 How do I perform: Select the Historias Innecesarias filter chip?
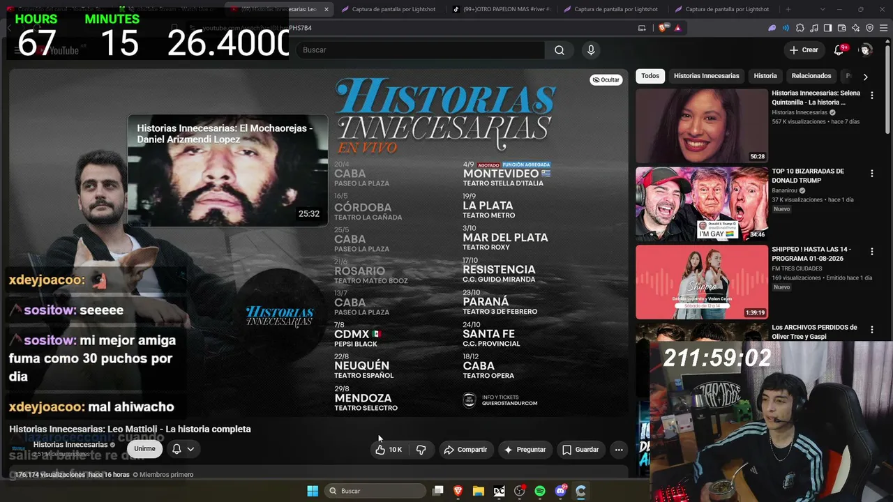pos(706,76)
